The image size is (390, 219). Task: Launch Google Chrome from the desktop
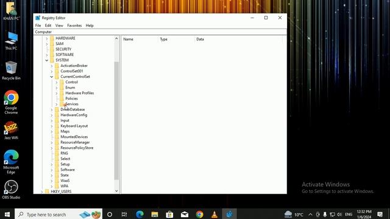(x=11, y=102)
